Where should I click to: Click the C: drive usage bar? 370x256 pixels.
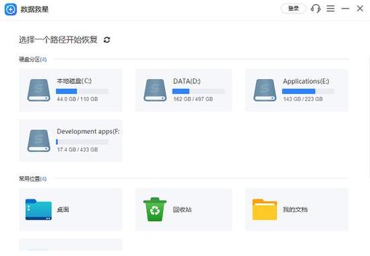coord(82,91)
